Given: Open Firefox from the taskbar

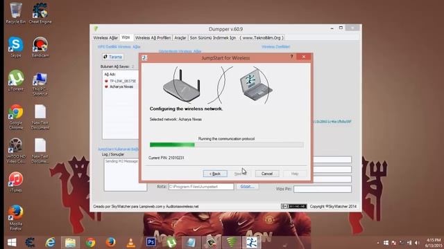Looking at the screenshot, I should [111, 242].
